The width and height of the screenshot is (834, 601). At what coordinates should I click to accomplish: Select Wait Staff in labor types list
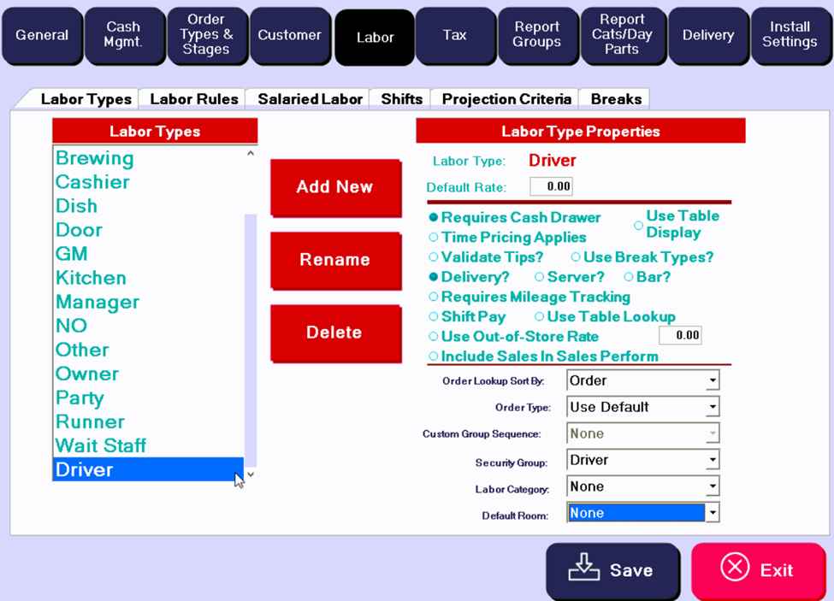(148, 445)
